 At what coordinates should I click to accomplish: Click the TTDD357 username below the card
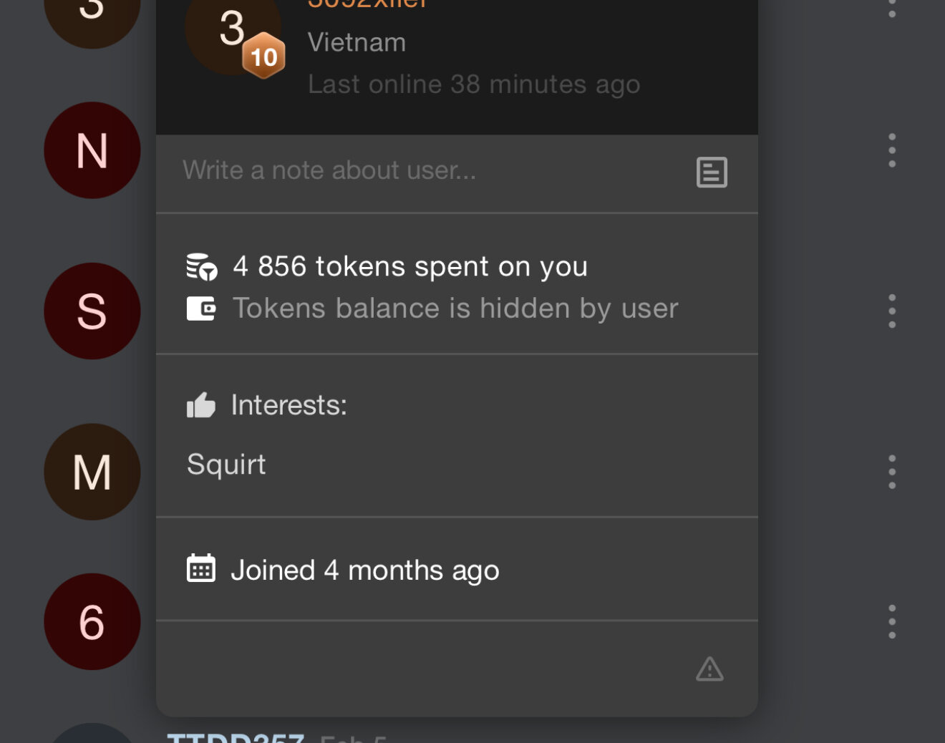click(x=236, y=737)
